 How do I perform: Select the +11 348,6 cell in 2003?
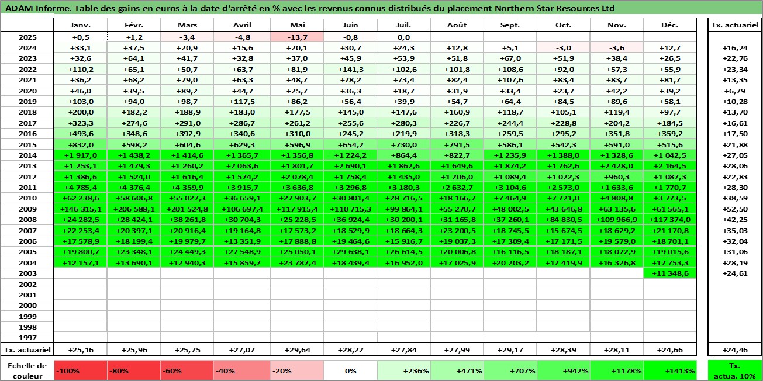[669, 273]
